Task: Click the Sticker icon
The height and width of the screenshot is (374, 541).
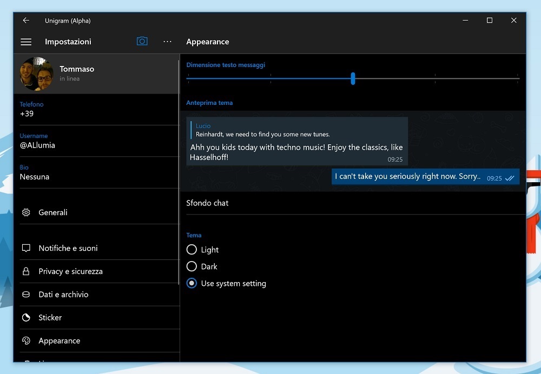Action: [x=26, y=317]
